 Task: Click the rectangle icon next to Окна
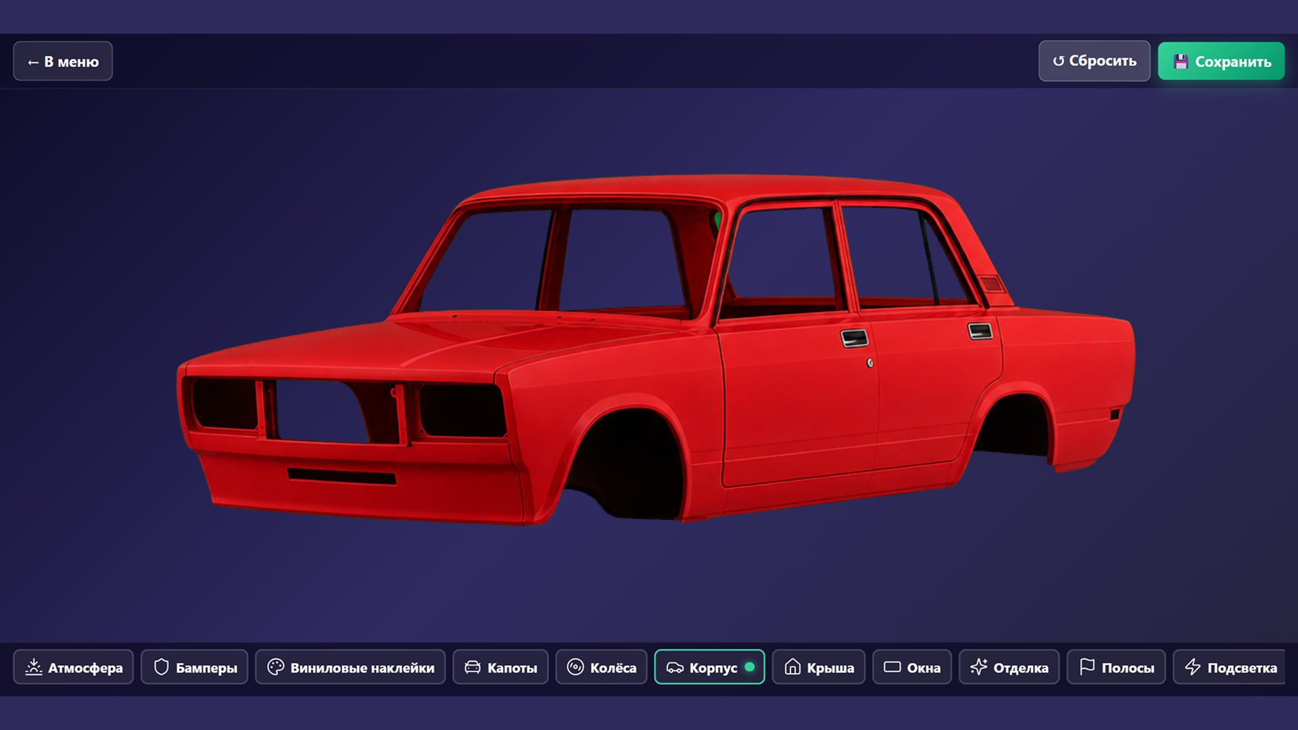[892, 667]
